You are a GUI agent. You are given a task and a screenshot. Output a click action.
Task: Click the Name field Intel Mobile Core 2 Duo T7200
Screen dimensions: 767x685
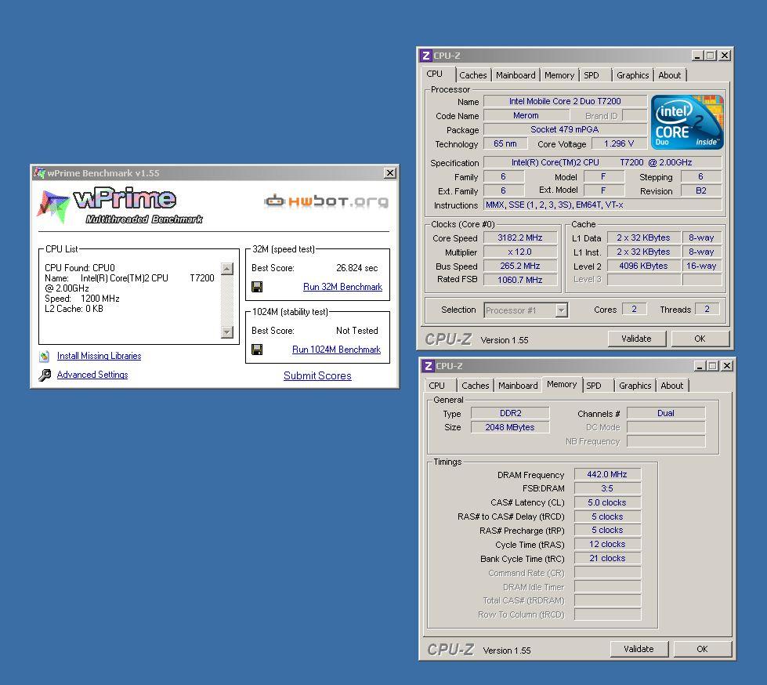[x=565, y=101]
